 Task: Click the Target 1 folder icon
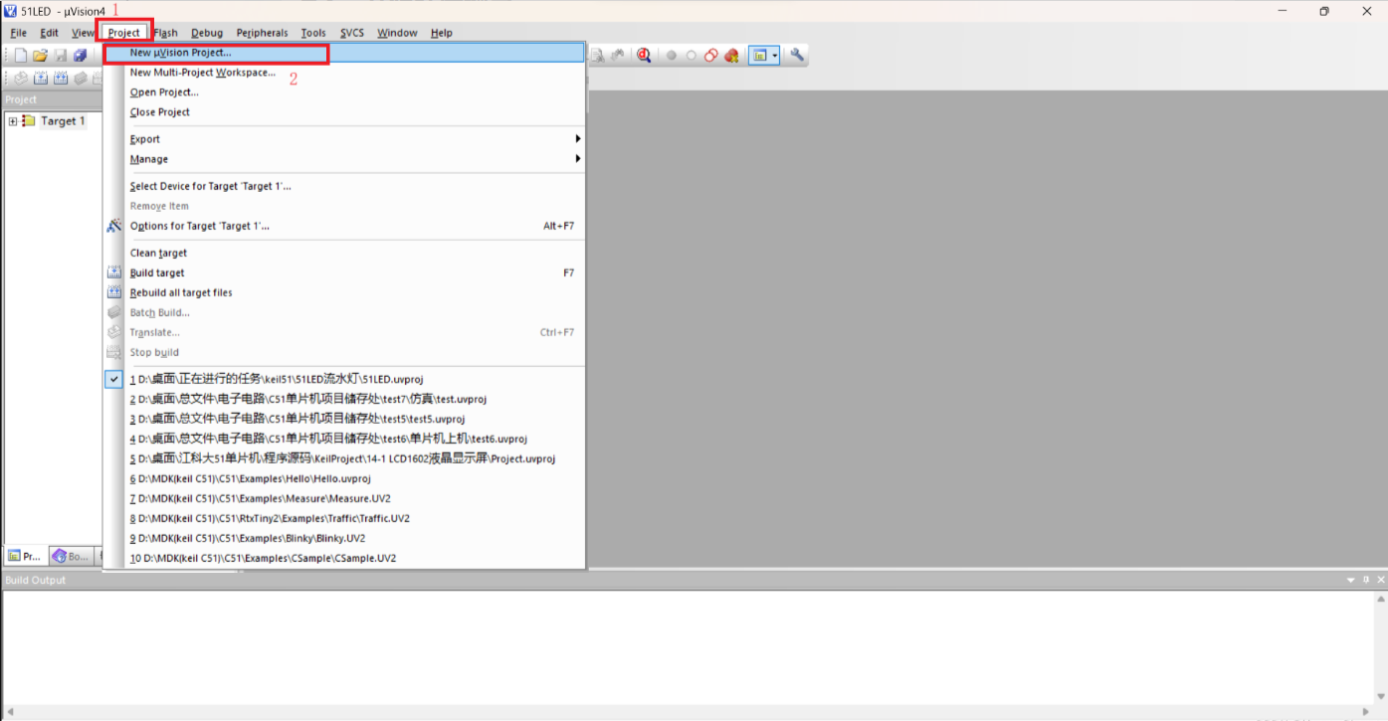click(29, 121)
